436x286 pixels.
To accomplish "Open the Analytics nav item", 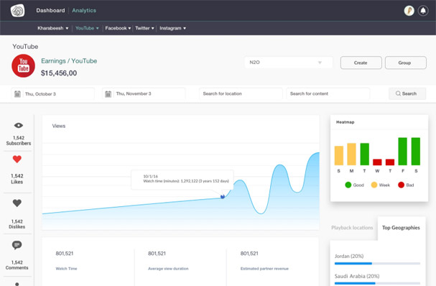I will coord(84,11).
